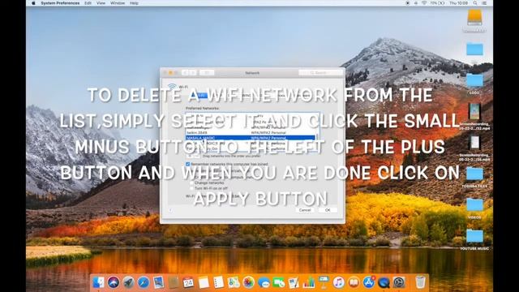Click Show All grid button in toolbar
Screen dimensions: 519x292
pyautogui.click(x=207, y=72)
